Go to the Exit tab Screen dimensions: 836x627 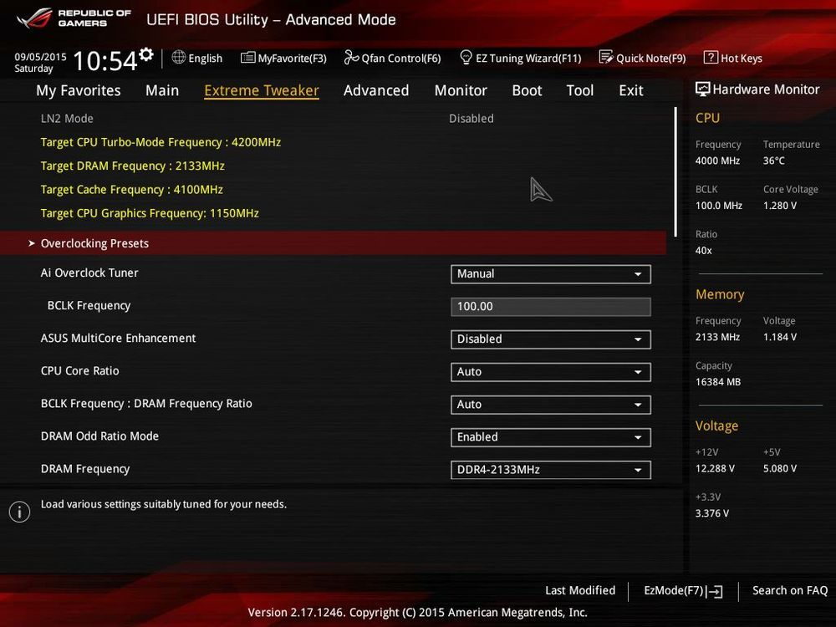coord(630,90)
